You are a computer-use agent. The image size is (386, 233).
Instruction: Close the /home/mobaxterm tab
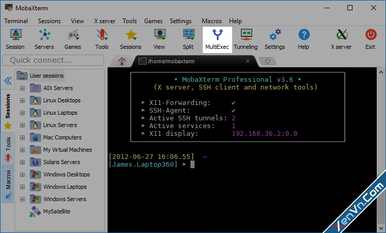tap(248, 61)
